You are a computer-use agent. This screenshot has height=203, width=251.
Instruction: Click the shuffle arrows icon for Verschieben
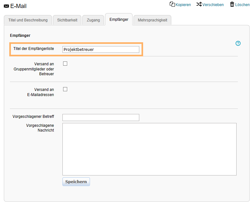[x=199, y=4]
